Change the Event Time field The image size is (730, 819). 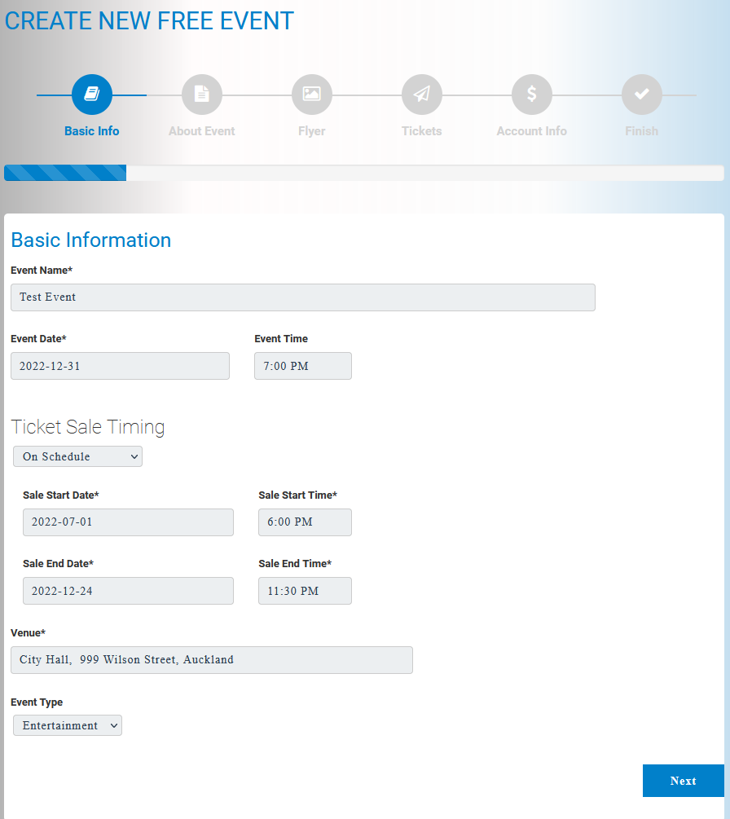[302, 366]
